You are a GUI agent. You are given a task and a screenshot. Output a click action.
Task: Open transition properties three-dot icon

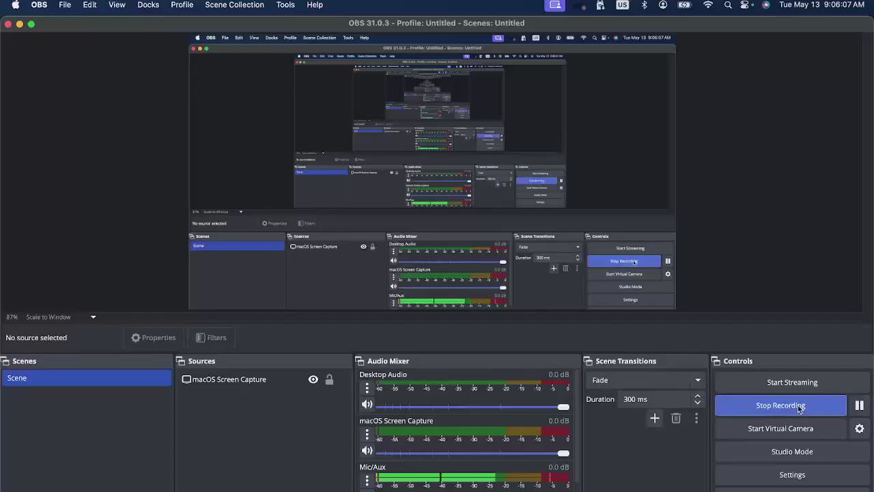696,418
